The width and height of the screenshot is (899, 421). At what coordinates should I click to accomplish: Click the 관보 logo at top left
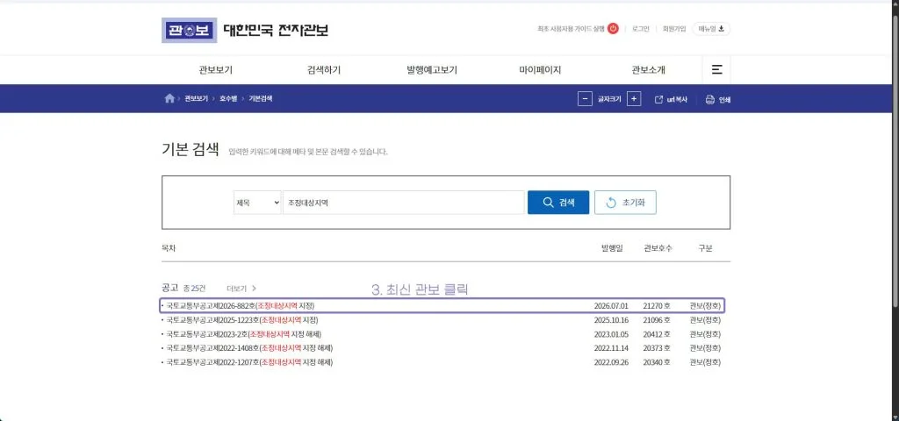coord(190,31)
